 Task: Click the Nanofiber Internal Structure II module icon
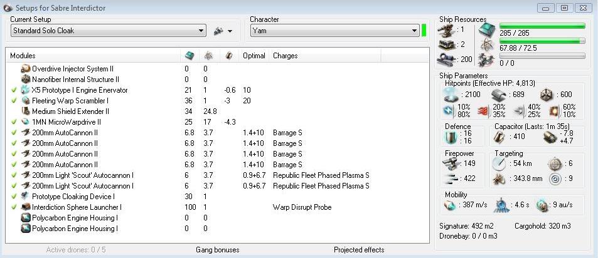26,80
